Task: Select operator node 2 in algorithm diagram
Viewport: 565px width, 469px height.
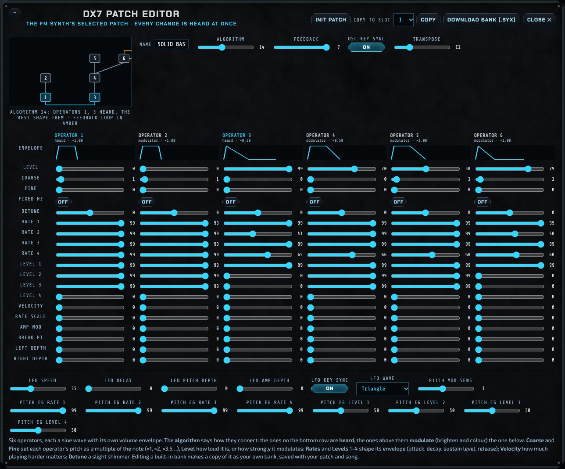Action: 46,78
